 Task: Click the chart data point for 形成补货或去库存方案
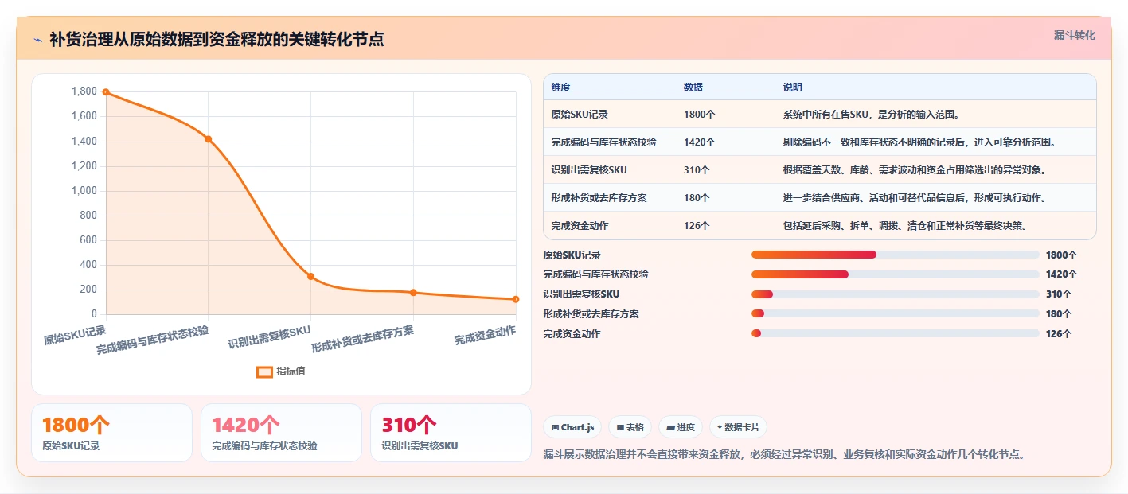point(413,293)
